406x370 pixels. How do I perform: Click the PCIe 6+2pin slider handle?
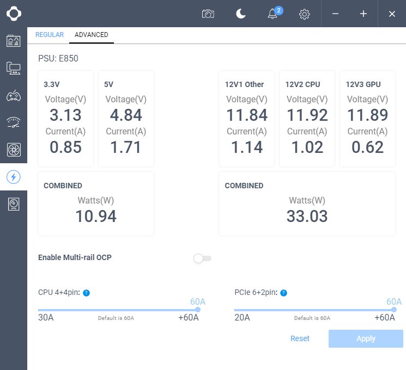pos(394,310)
